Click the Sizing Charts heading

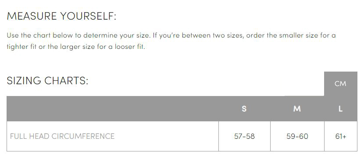(48, 81)
